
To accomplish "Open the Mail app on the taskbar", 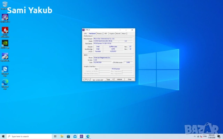I will pos(75,136).
